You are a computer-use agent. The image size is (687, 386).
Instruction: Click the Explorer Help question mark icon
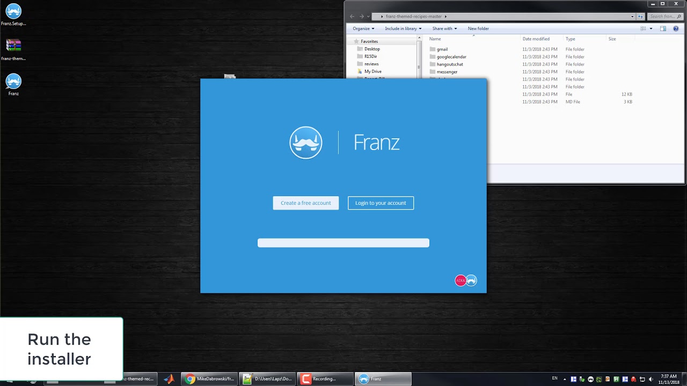(x=676, y=28)
